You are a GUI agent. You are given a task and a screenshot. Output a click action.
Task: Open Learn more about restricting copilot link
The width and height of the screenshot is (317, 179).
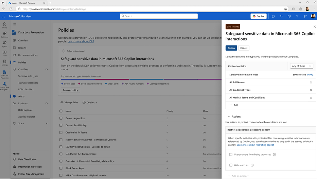[x=256, y=145]
